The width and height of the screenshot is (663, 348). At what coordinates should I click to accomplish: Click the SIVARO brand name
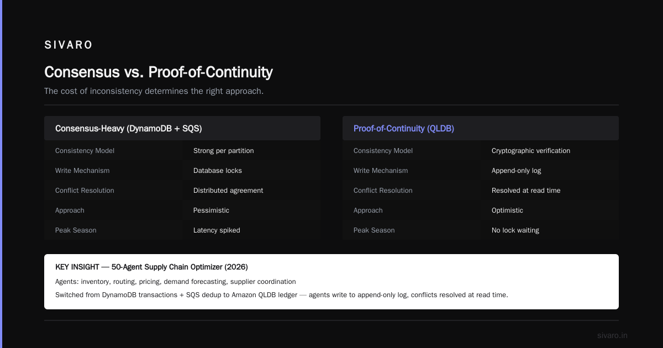point(69,45)
